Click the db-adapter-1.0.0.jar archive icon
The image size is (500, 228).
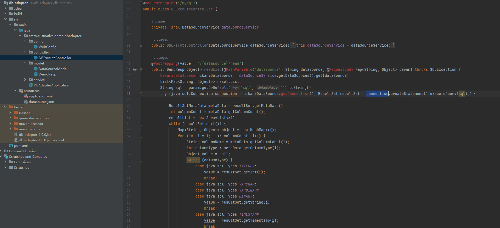click(x=16, y=135)
